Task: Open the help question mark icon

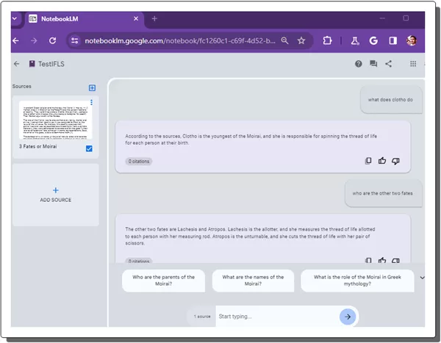Action: click(359, 64)
